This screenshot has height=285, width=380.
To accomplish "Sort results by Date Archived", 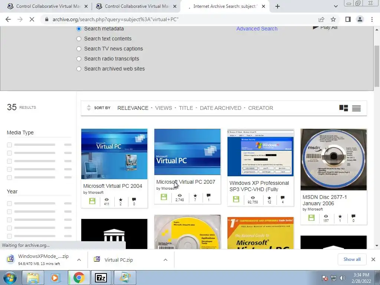I will (x=220, y=108).
